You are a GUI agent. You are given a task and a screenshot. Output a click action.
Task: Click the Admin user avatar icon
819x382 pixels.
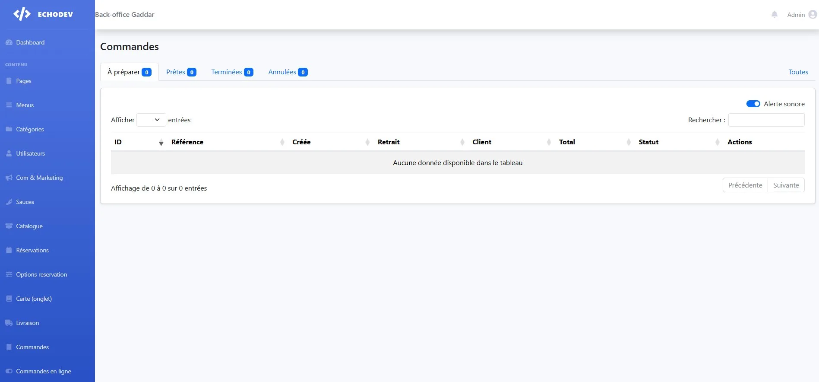click(813, 14)
